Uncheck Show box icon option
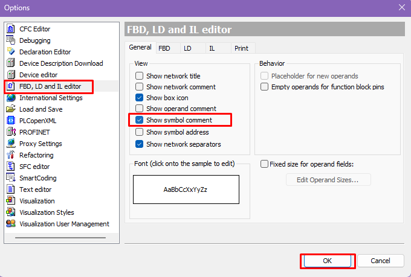 (140, 98)
